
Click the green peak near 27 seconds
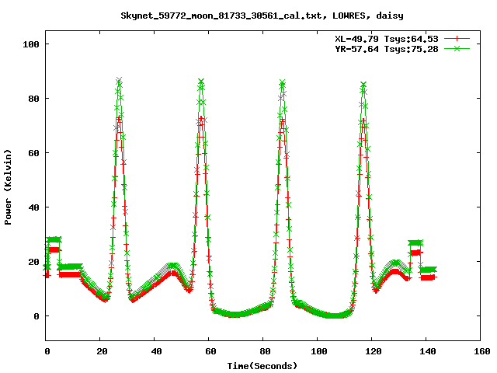[x=119, y=80]
